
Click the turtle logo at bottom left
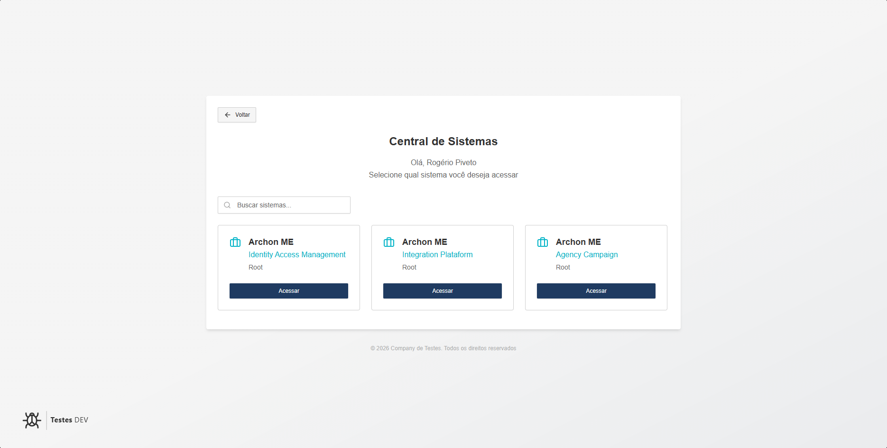click(32, 420)
